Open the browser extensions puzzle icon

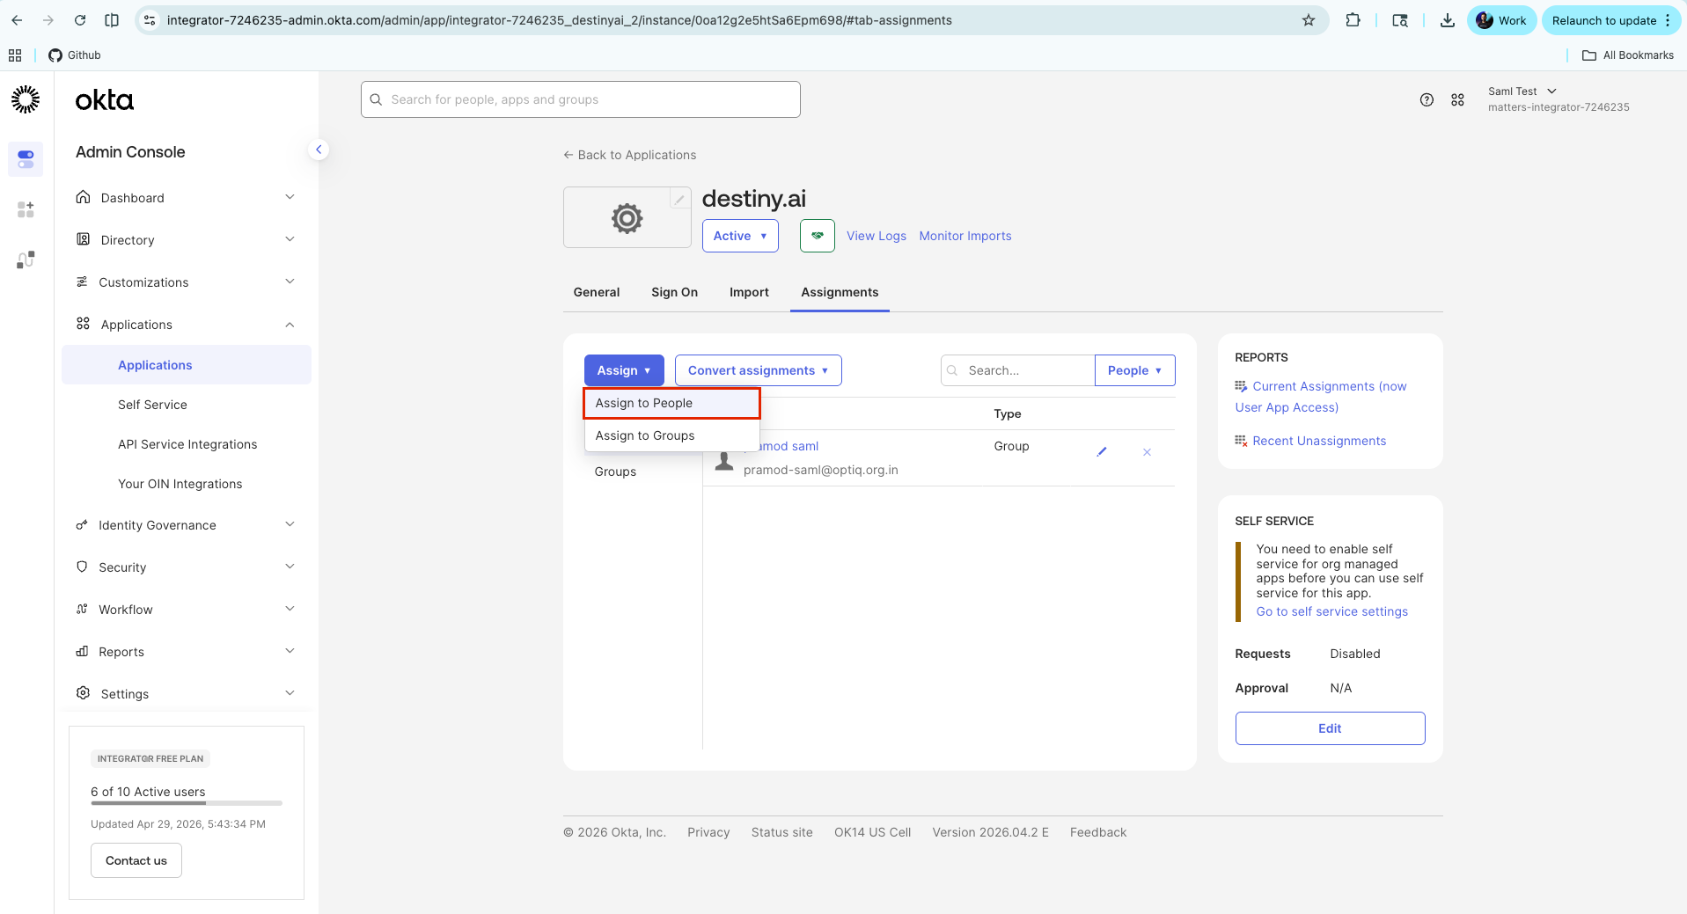[x=1353, y=20]
